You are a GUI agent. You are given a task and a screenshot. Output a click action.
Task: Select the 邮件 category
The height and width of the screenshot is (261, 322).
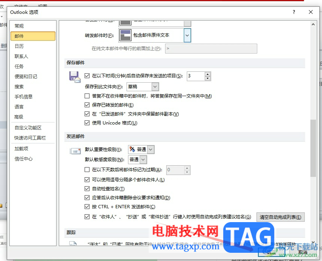point(33,36)
